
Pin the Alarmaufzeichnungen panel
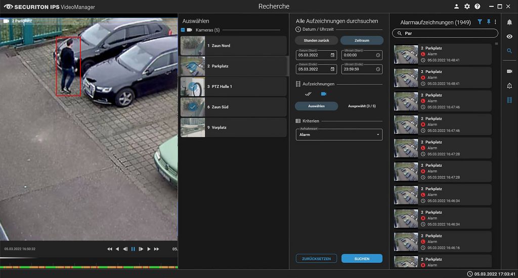[x=488, y=22]
